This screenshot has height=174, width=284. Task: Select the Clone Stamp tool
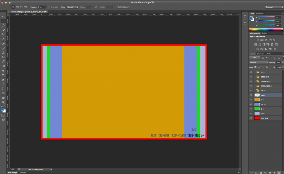(3, 52)
